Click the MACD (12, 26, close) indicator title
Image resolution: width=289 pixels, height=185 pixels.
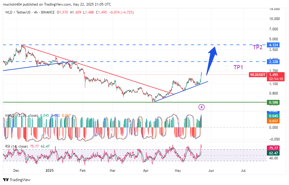(21, 115)
